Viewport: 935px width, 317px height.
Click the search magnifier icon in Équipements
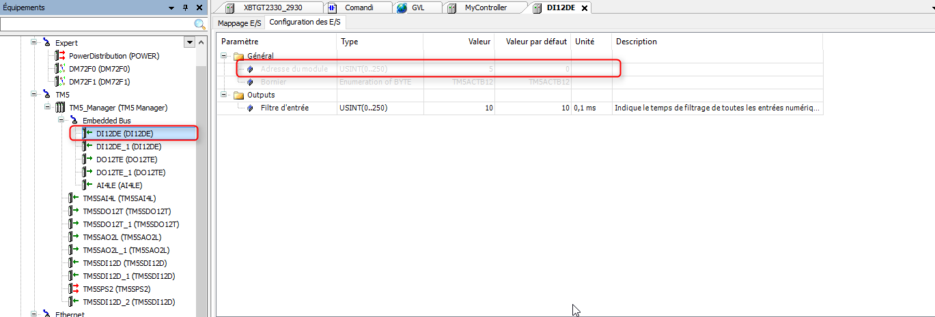[x=200, y=25]
